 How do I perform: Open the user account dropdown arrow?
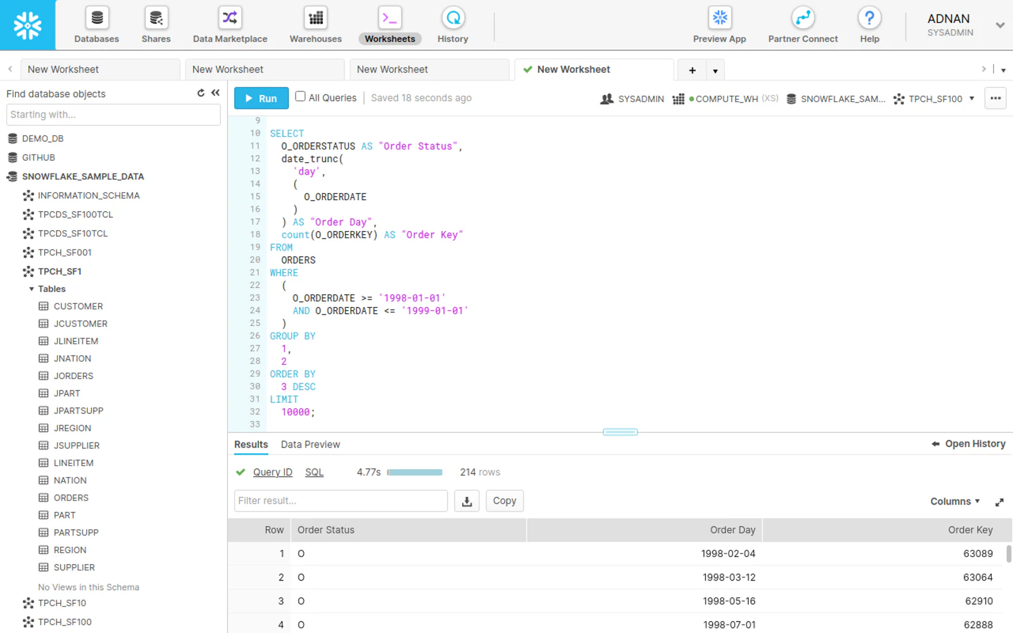click(x=1000, y=25)
